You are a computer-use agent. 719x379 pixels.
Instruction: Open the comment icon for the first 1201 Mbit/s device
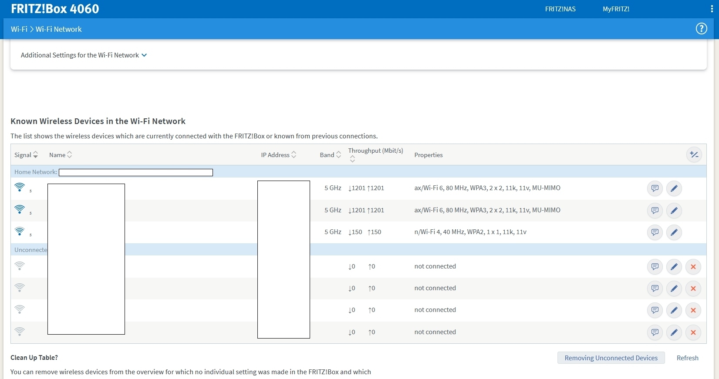655,188
